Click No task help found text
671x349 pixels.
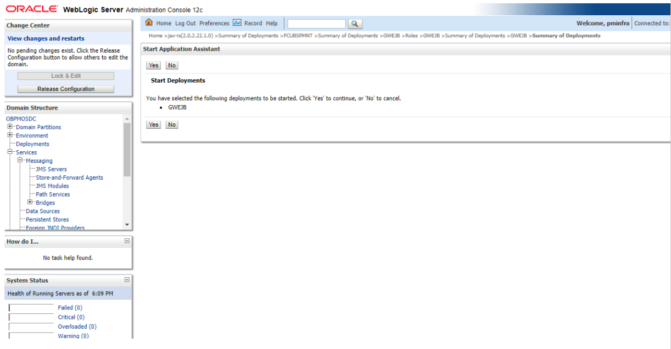pyautogui.click(x=68, y=258)
